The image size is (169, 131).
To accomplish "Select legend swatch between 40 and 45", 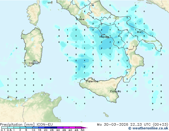I will pyautogui.click(x=72, y=128).
